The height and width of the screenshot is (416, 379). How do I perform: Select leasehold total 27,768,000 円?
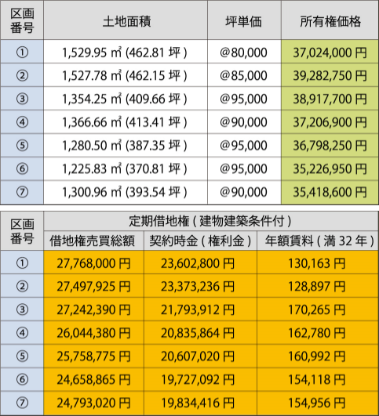93,262
